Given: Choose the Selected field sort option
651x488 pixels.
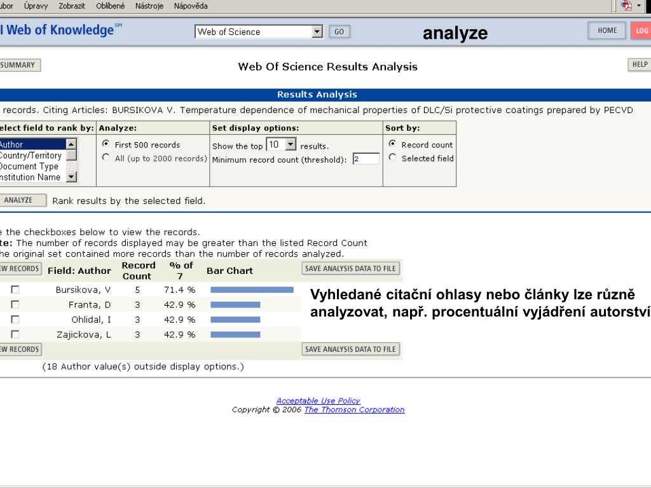Looking at the screenshot, I should pyautogui.click(x=392, y=158).
